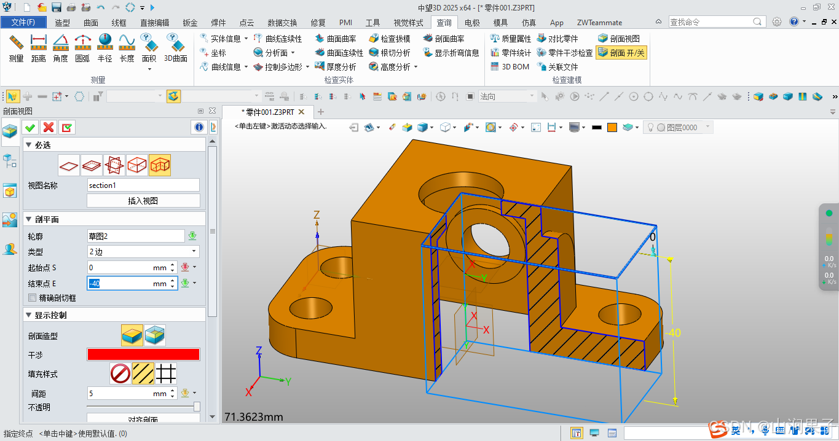Screen dimensions: 839x441
Task: Click the 曲线连续性 command
Action: pyautogui.click(x=278, y=38)
